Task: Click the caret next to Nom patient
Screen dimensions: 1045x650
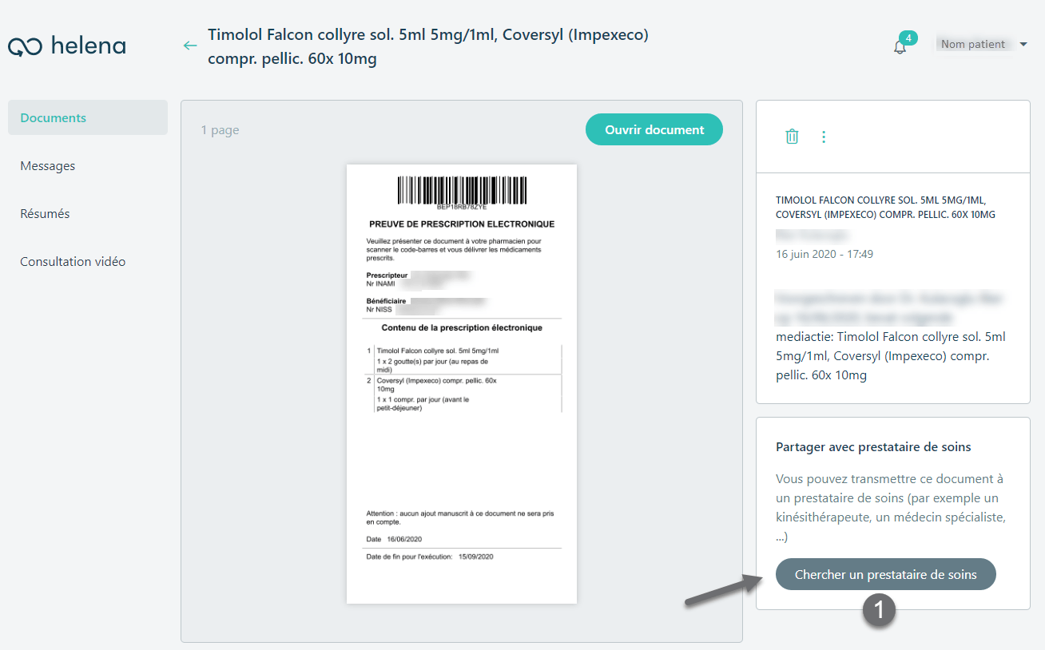Action: coord(1023,45)
